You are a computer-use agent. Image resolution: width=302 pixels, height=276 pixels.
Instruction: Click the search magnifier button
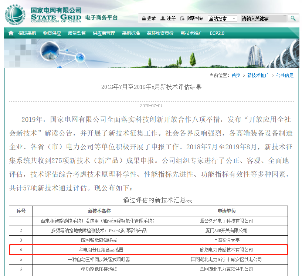click(293, 18)
